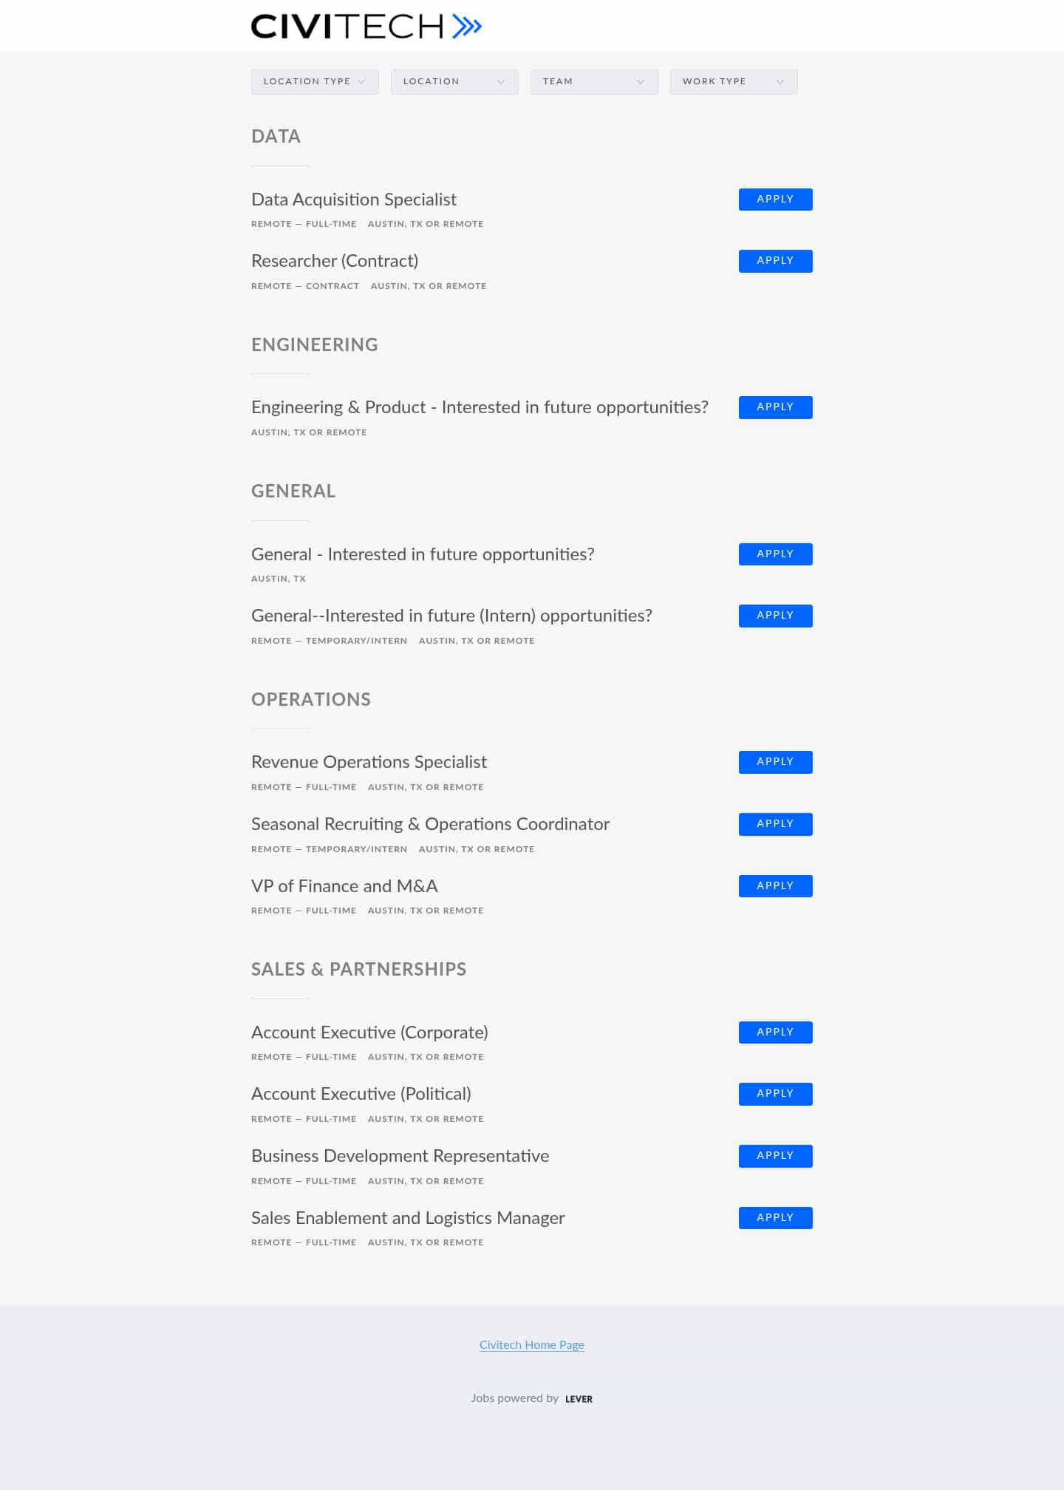The width and height of the screenshot is (1064, 1490).
Task: Visit the Civitech Home Page link
Action: click(x=532, y=1345)
